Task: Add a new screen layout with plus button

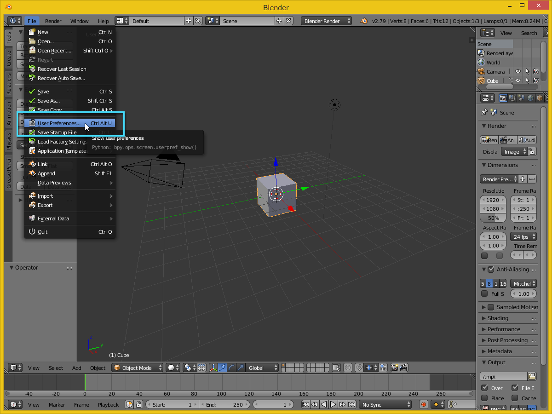Action: coord(189,21)
